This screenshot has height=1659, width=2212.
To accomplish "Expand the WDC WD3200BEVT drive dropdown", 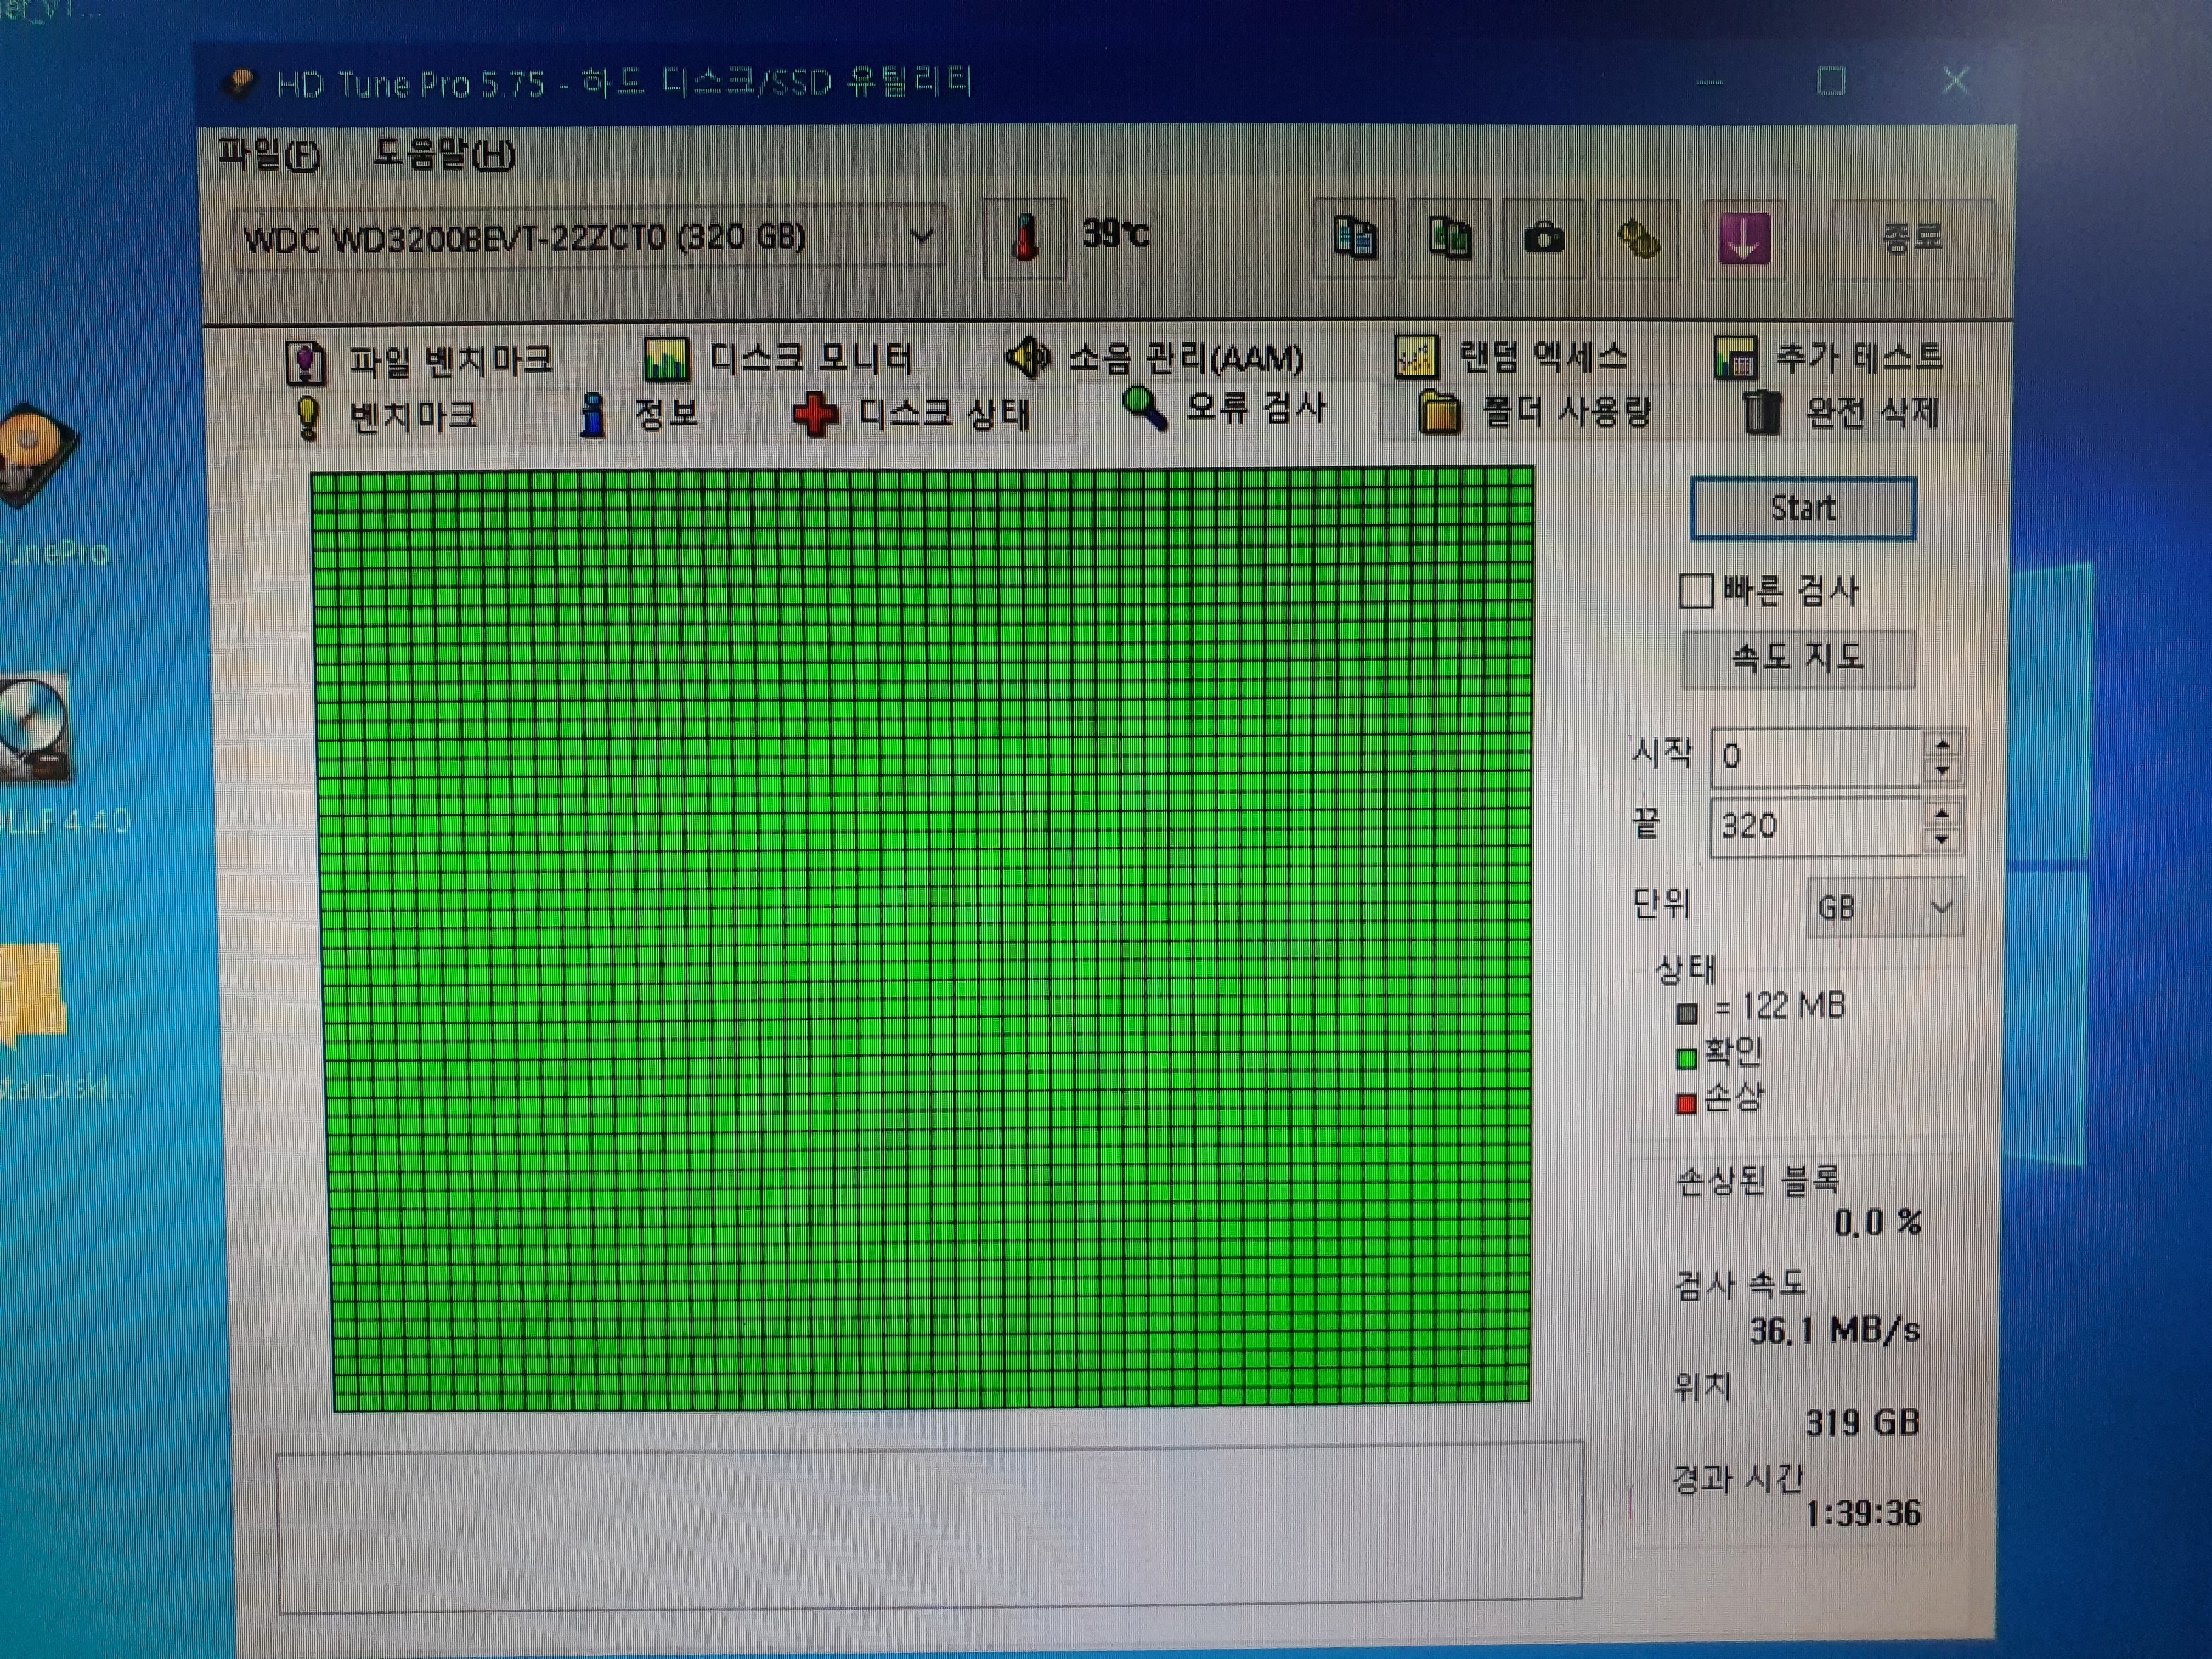I will (921, 237).
